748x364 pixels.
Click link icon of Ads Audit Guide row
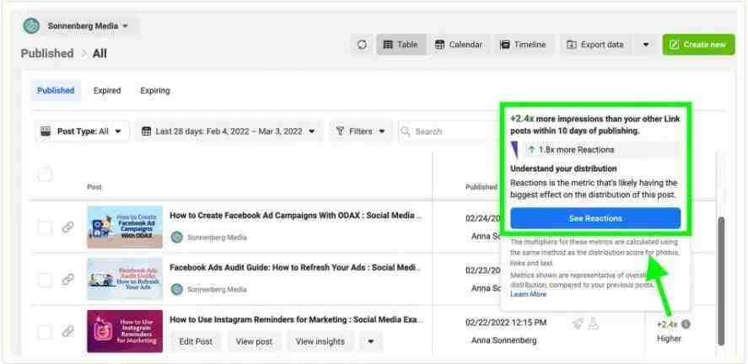tap(67, 280)
